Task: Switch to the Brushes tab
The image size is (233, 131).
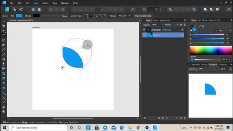Action: point(212,20)
